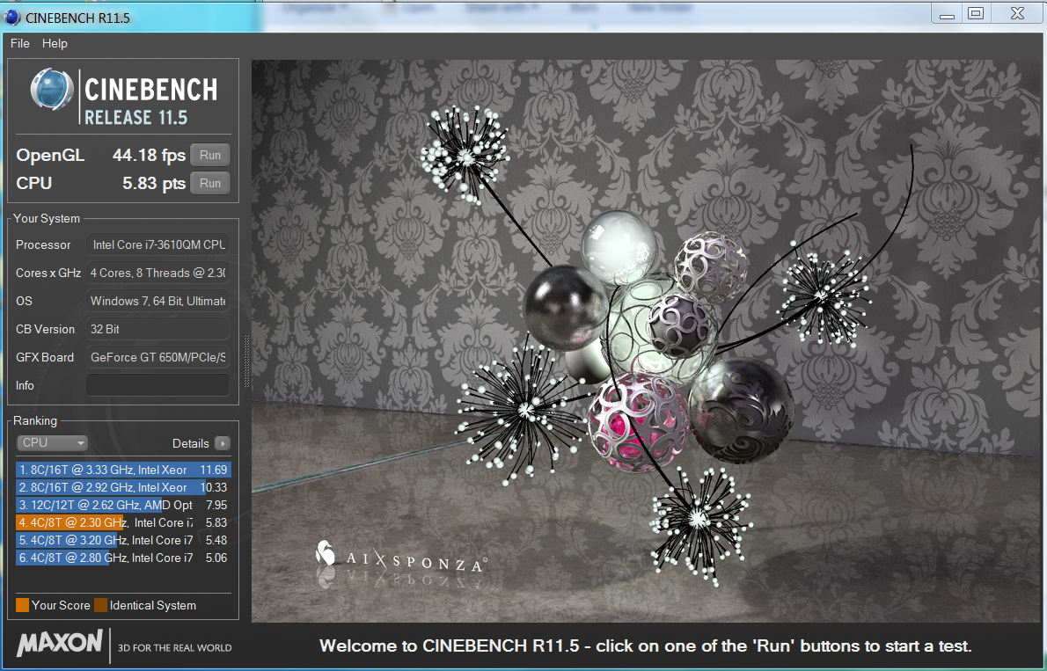Run the OpenGL benchmark test
The height and width of the screenshot is (671, 1047).
click(210, 155)
